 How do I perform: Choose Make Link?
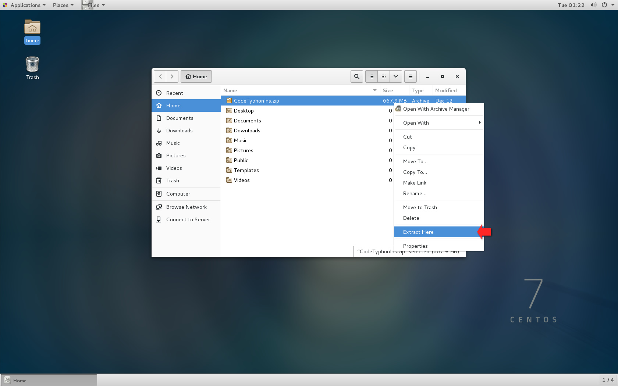pos(438,183)
